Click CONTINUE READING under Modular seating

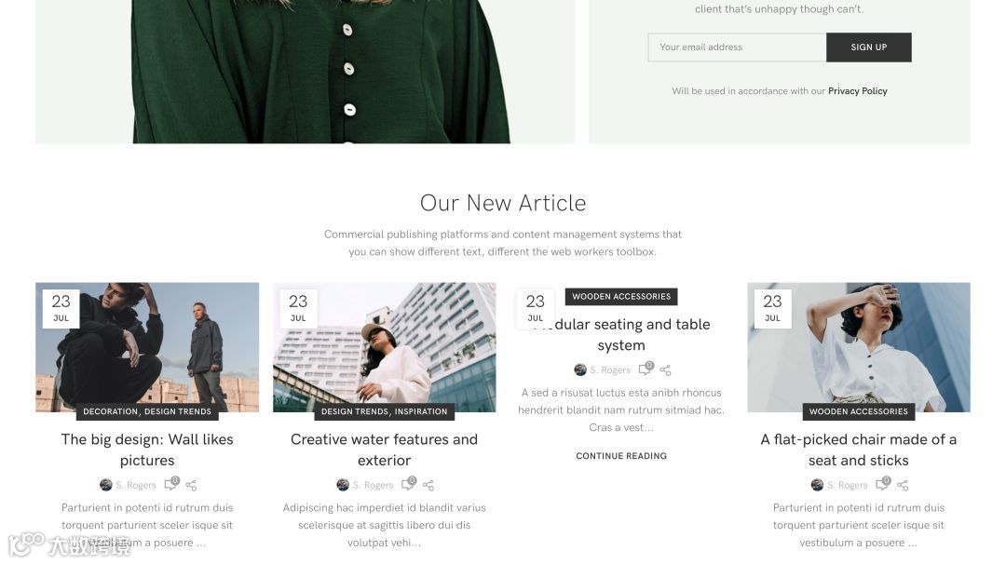tap(621, 456)
